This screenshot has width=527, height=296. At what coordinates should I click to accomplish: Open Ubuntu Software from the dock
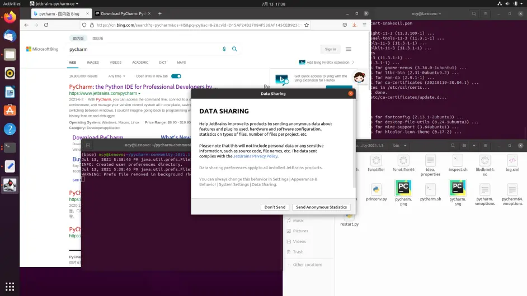tap(10, 111)
